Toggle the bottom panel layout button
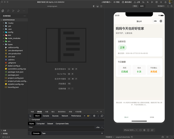Screen dimensions: 174x139 click(97, 6)
